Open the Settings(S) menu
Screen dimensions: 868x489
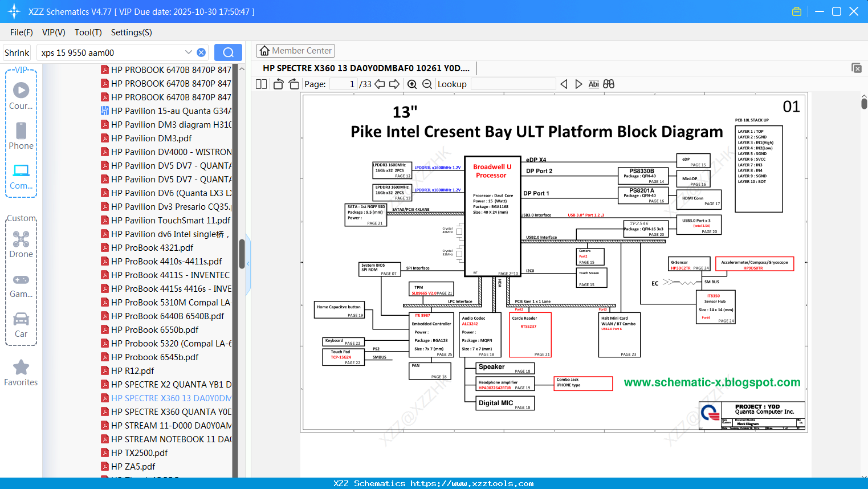tap(132, 32)
